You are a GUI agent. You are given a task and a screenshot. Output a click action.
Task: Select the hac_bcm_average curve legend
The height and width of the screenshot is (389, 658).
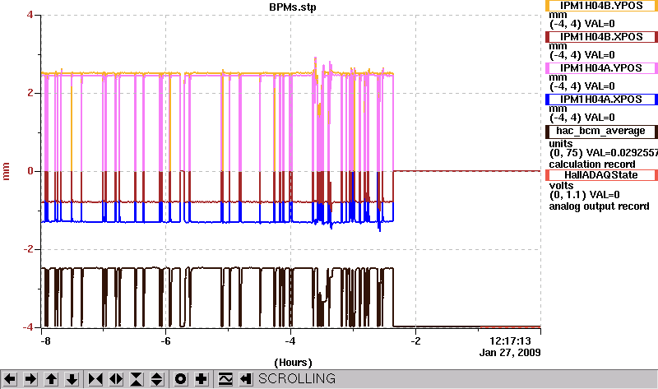[x=601, y=132]
